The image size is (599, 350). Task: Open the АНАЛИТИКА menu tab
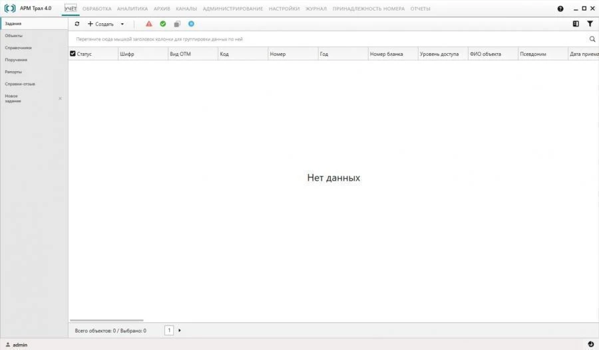coord(132,9)
